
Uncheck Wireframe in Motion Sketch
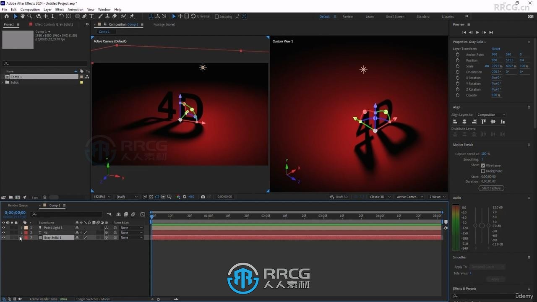[483, 165]
